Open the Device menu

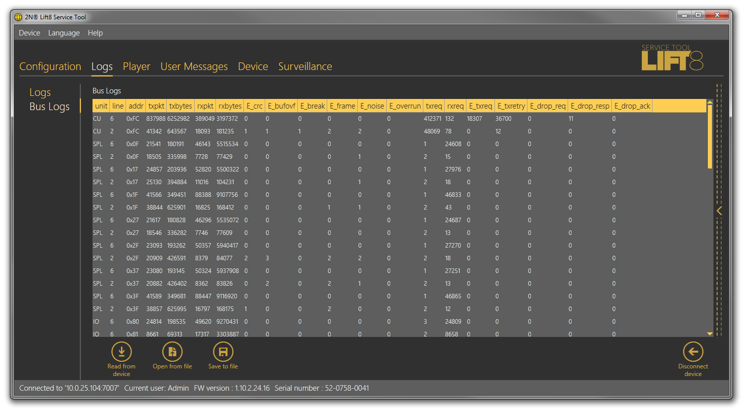coord(29,33)
